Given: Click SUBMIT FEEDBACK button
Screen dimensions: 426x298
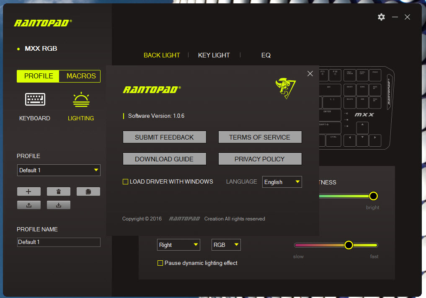Looking at the screenshot, I should click(164, 137).
